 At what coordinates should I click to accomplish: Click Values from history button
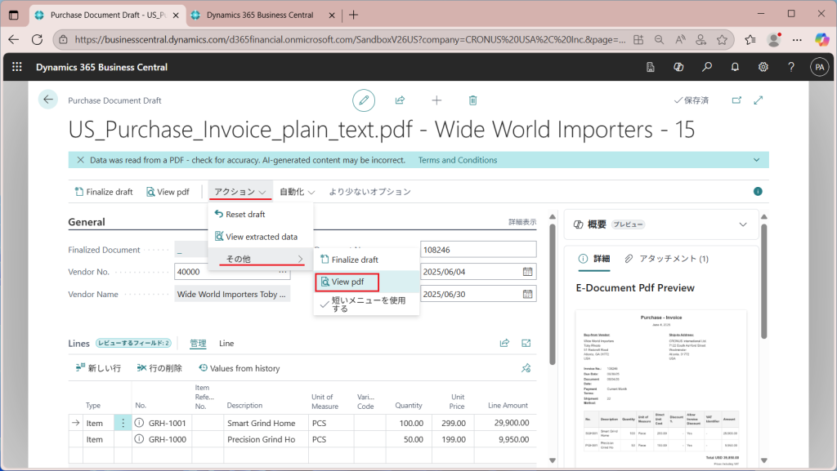click(239, 368)
